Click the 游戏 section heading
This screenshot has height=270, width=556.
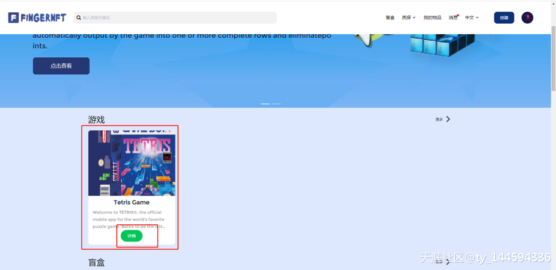[96, 120]
